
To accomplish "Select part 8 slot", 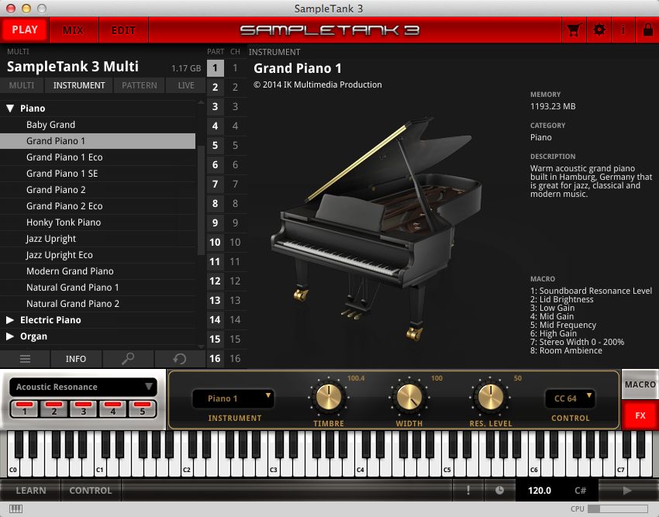I will tap(216, 203).
